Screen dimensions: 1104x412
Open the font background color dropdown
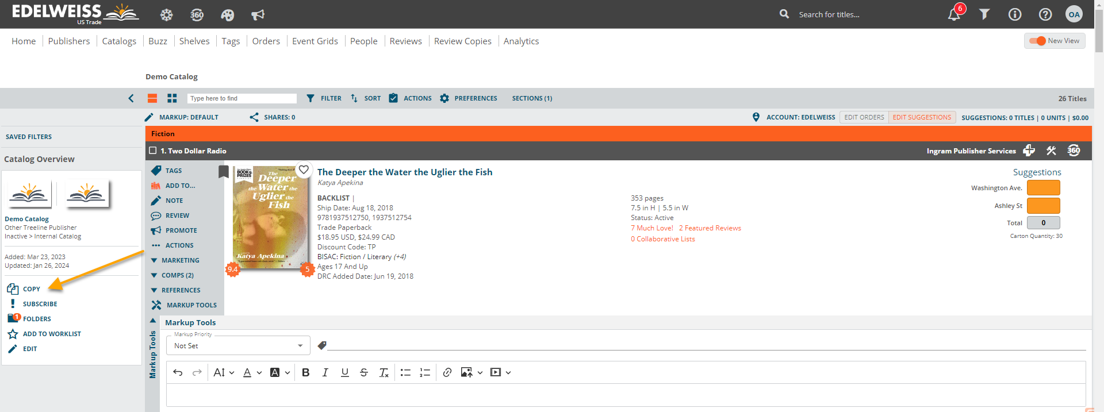click(280, 372)
